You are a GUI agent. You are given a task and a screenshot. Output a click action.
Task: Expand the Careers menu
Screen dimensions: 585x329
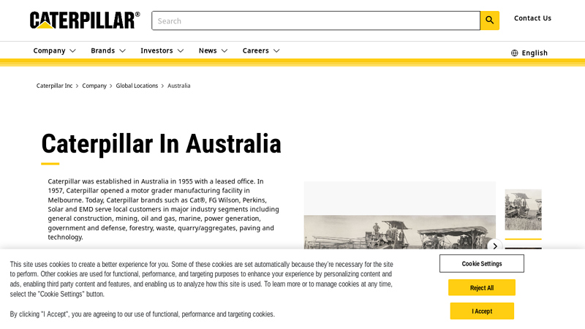point(261,50)
